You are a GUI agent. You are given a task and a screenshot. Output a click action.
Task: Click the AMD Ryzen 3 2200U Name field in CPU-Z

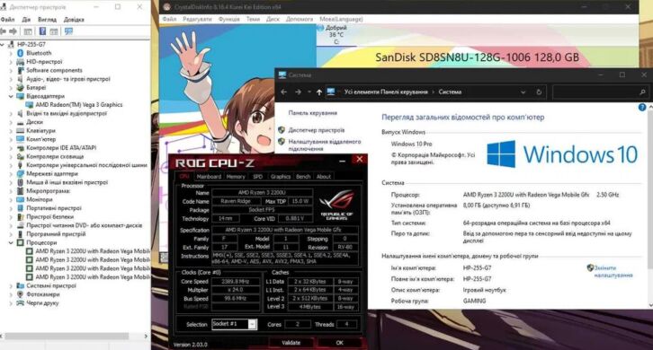pyautogui.click(x=262, y=193)
